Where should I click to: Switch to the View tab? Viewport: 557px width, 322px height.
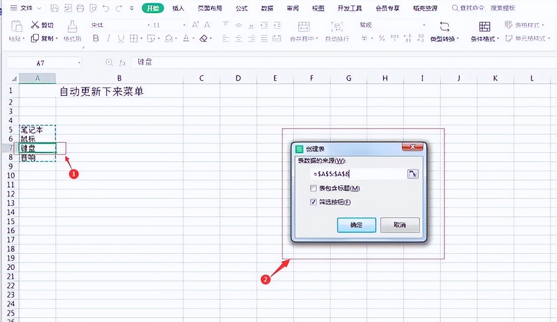coord(319,8)
